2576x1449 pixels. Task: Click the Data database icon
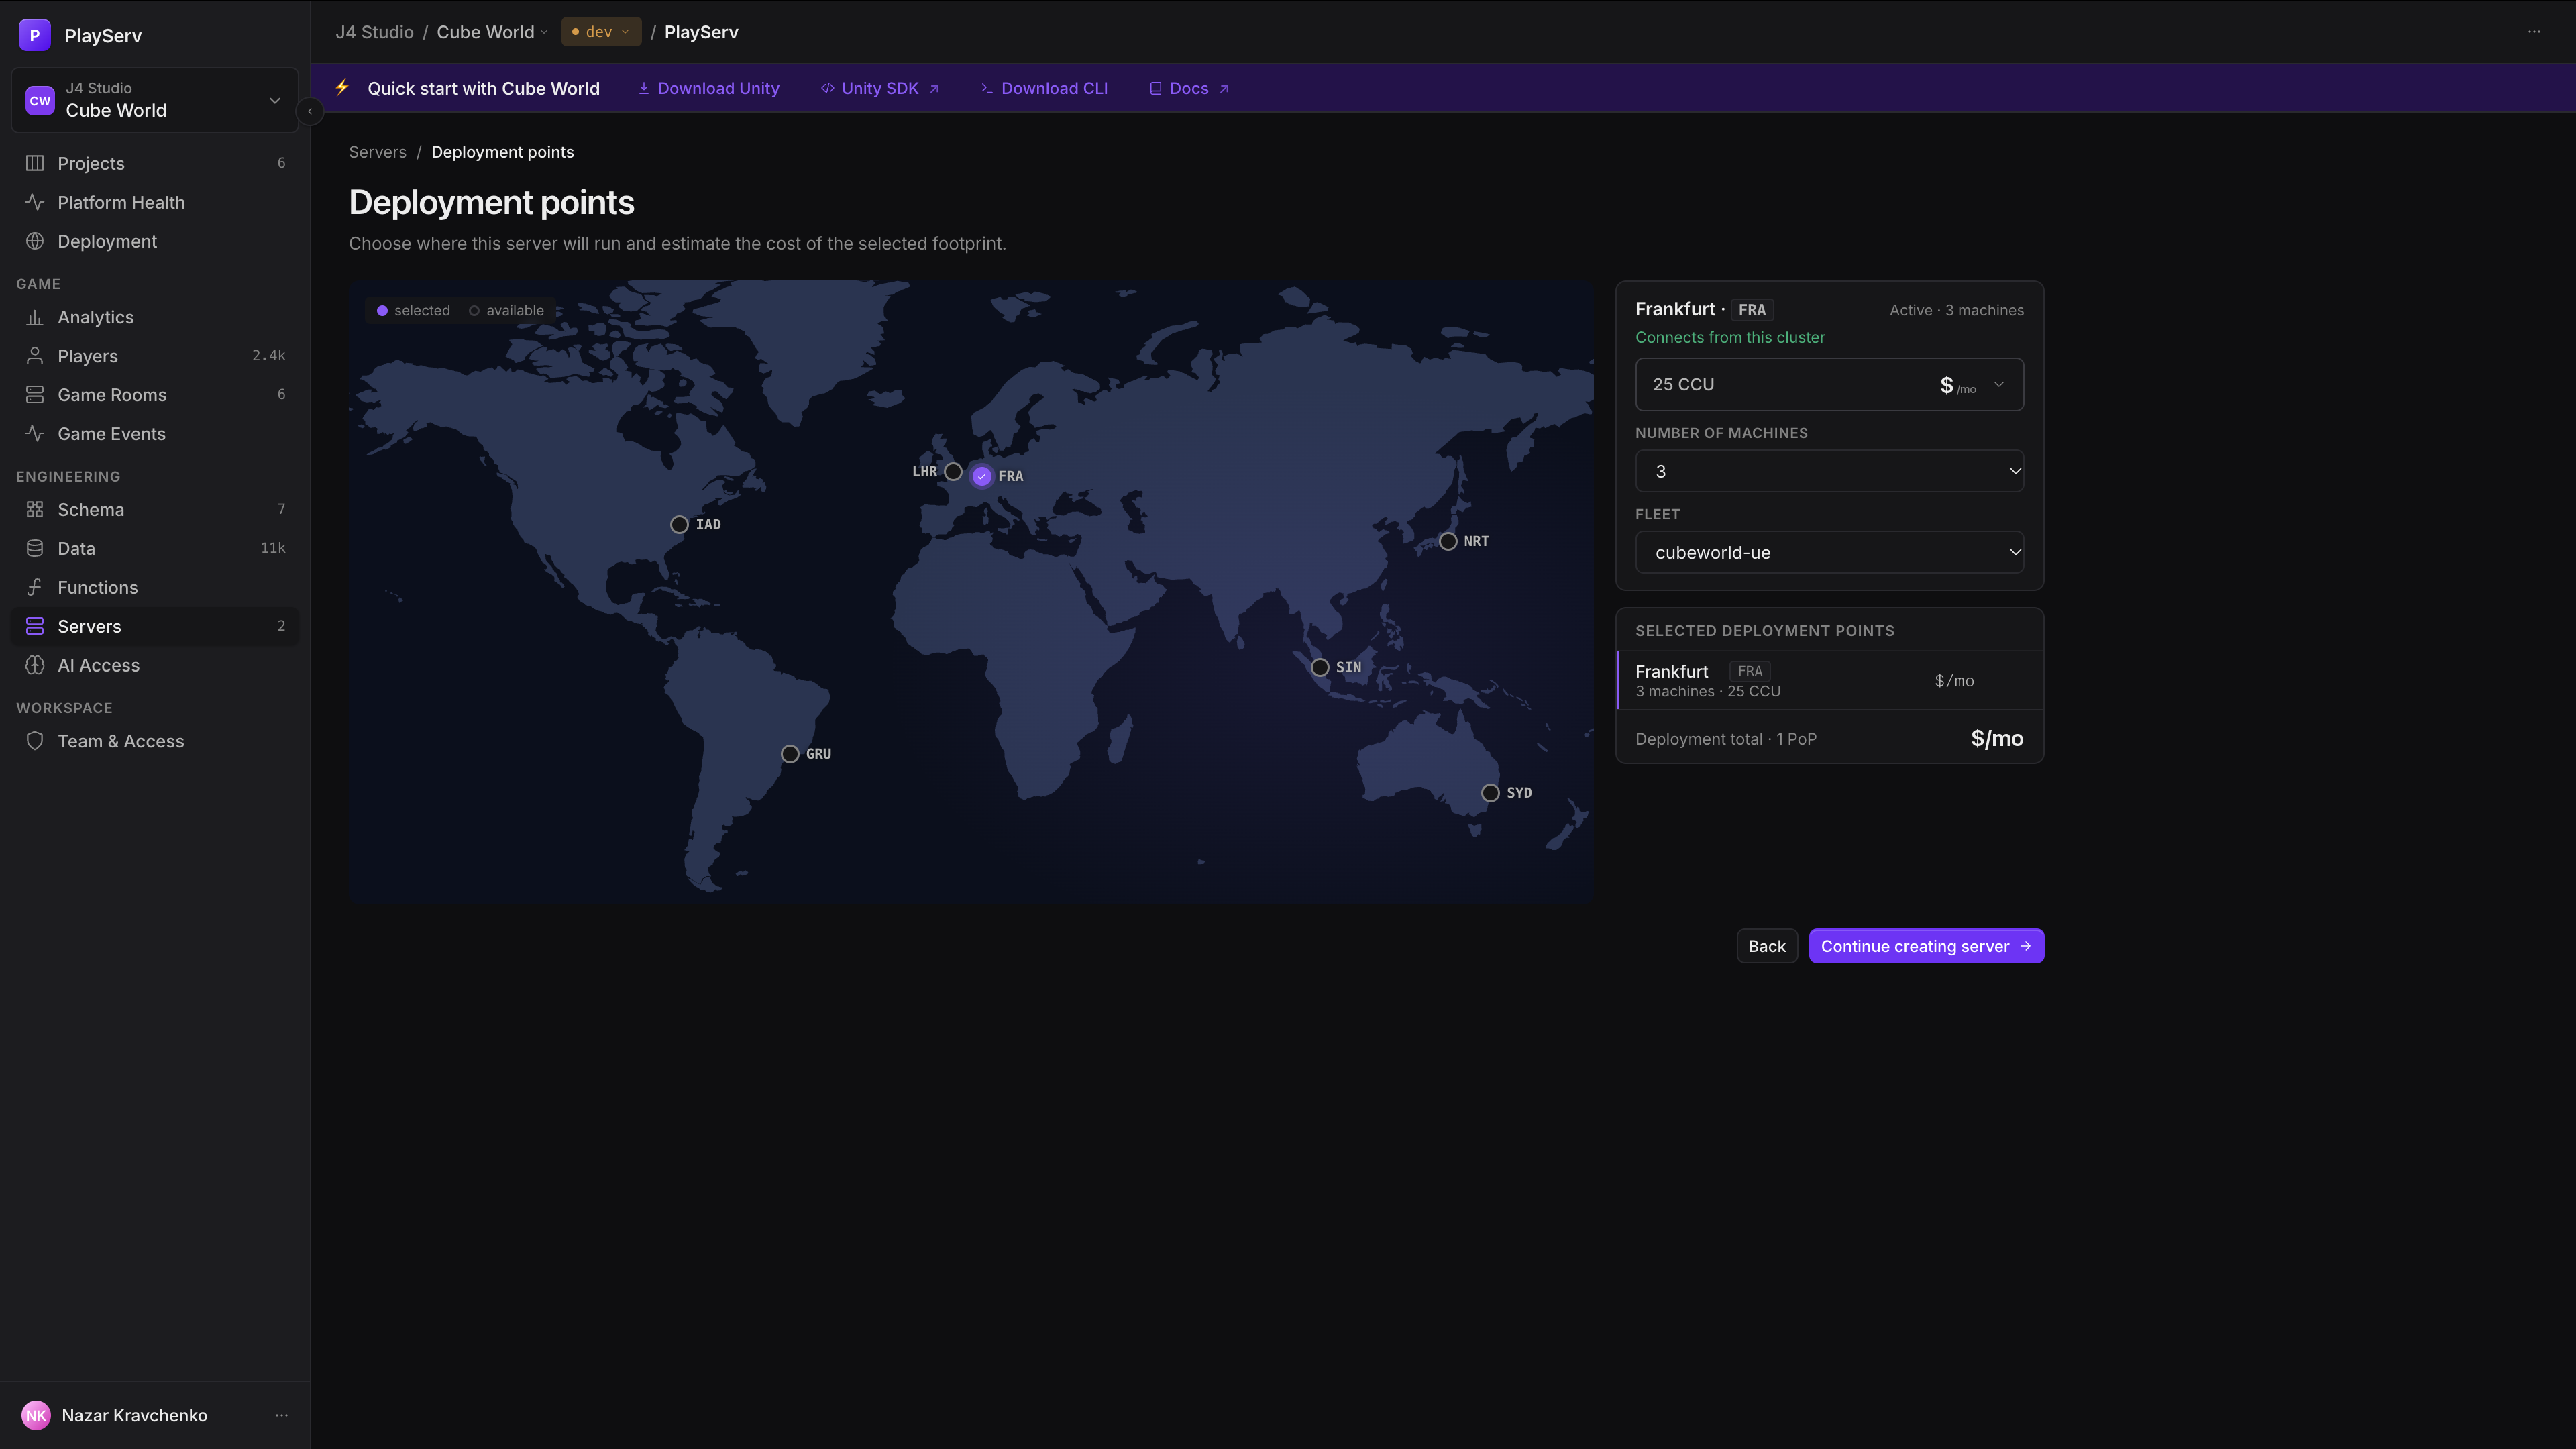35,548
